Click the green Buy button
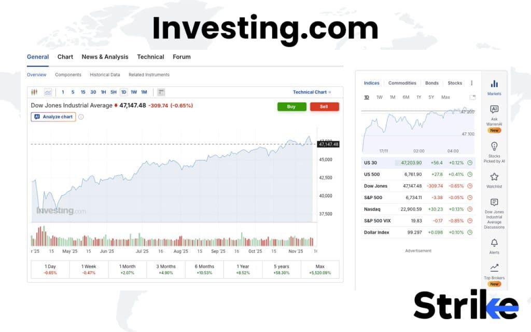This screenshot has width=531, height=332. point(291,107)
